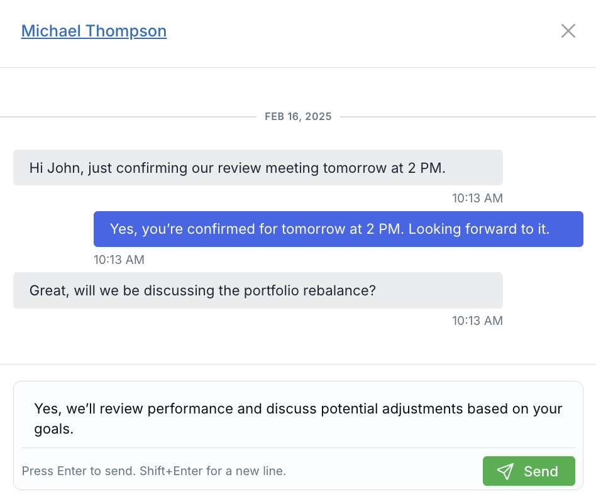Click the Michael Thompson header title
596x504 pixels.
pyautogui.click(x=94, y=30)
